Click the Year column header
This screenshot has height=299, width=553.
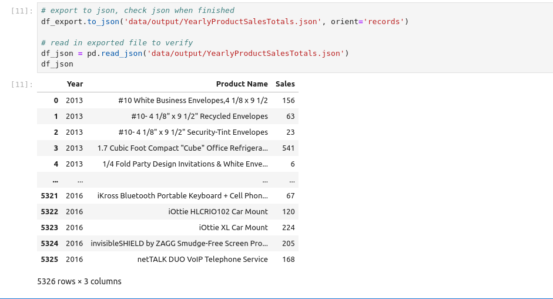coord(75,84)
